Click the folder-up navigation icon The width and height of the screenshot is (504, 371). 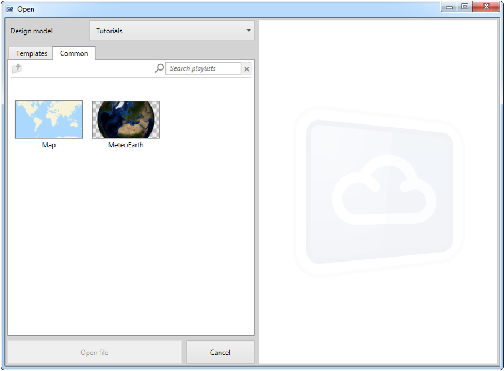[17, 68]
